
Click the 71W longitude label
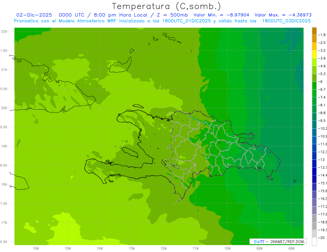pyautogui.click(x=195, y=248)
